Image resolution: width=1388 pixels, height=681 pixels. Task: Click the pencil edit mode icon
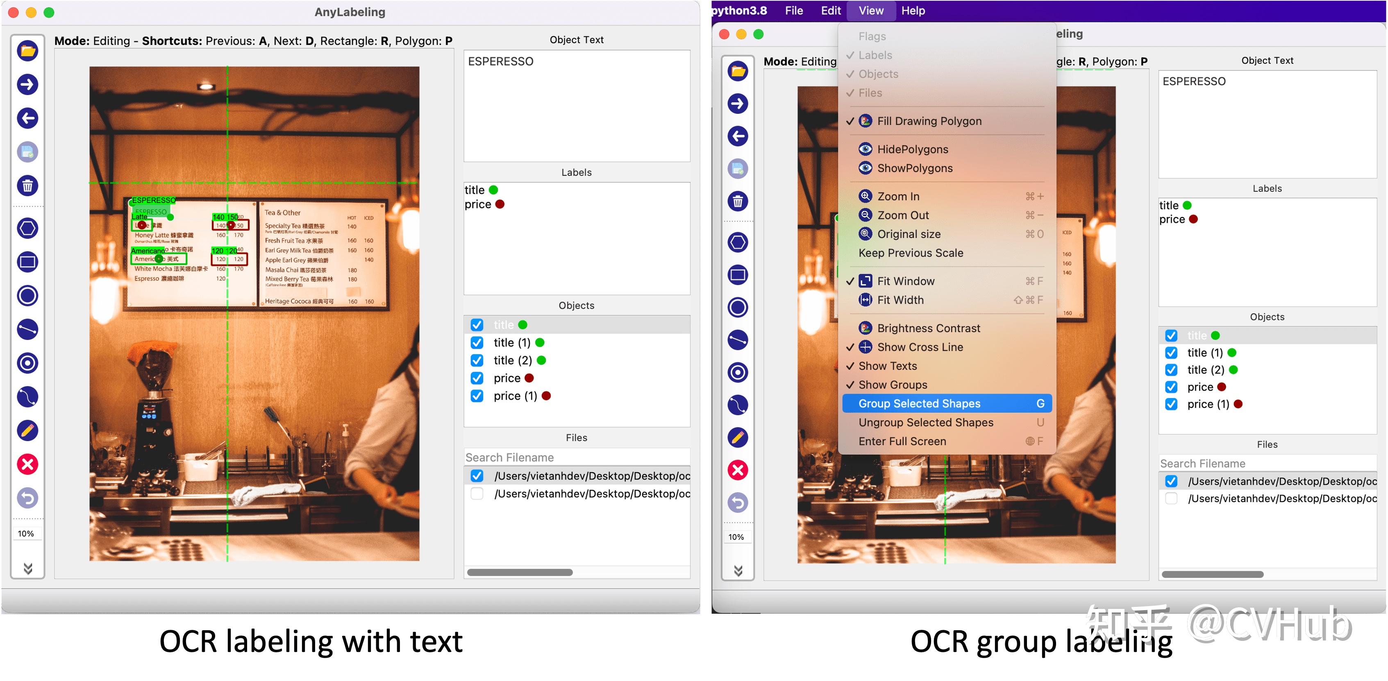pos(27,431)
